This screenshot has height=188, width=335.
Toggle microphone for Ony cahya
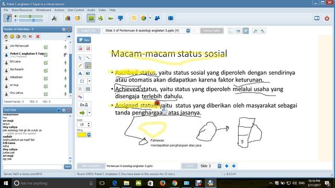point(65,94)
